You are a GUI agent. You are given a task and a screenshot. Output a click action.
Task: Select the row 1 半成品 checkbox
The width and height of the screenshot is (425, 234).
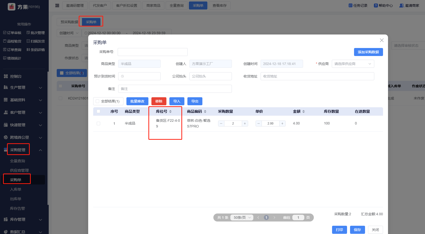(x=98, y=123)
